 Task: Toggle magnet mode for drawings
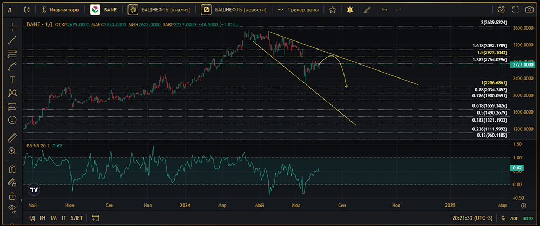point(12,169)
